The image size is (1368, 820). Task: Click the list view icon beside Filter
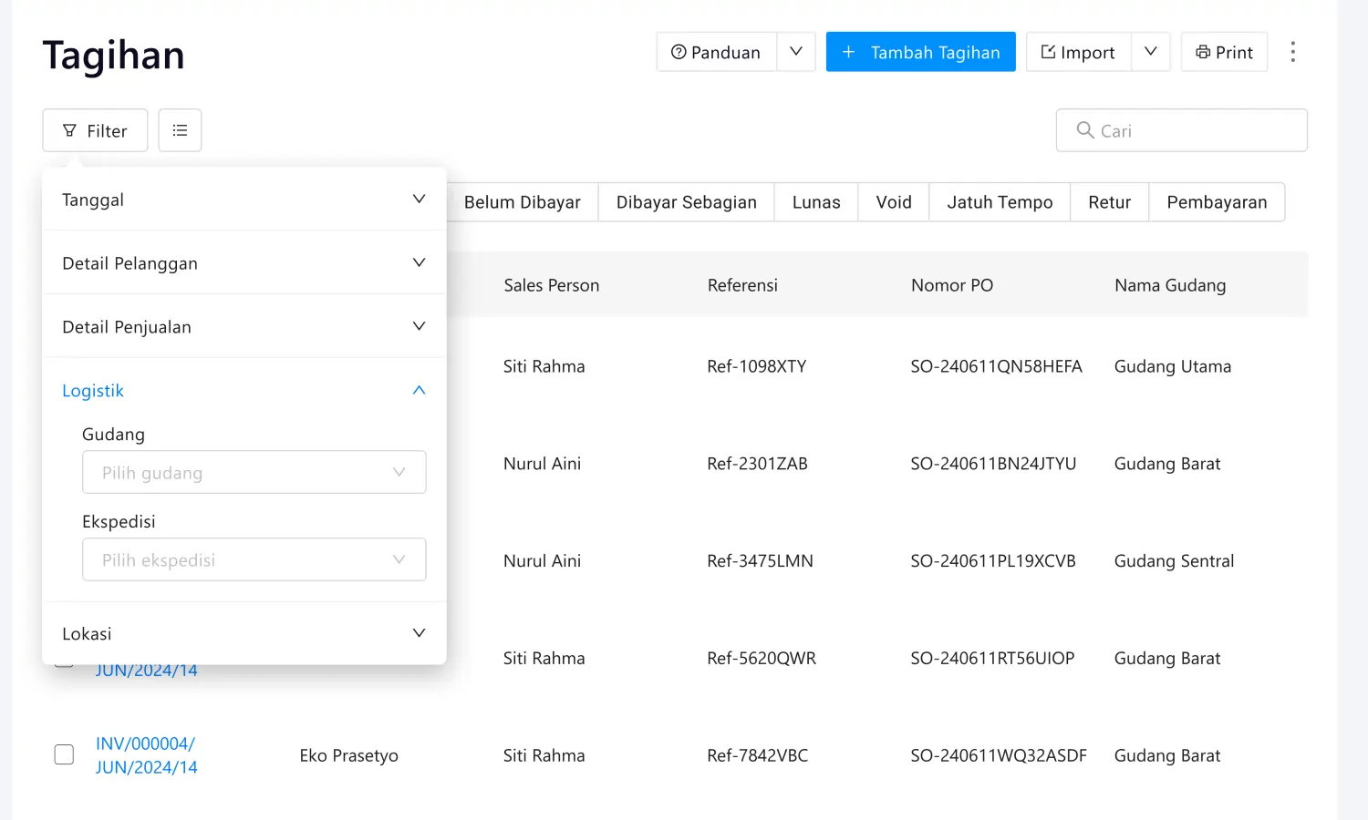[180, 129]
